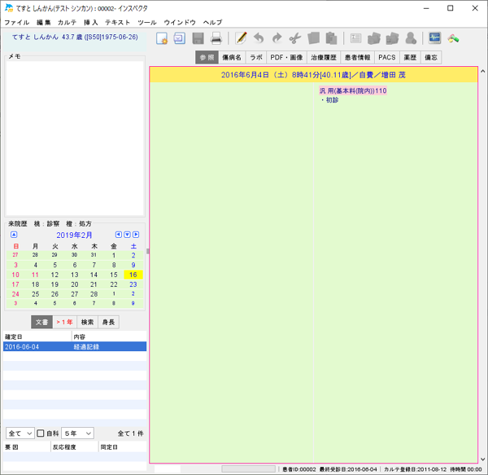Screen dimensions: 488x475
Task: Open the カルテ menu
Action: tap(67, 23)
